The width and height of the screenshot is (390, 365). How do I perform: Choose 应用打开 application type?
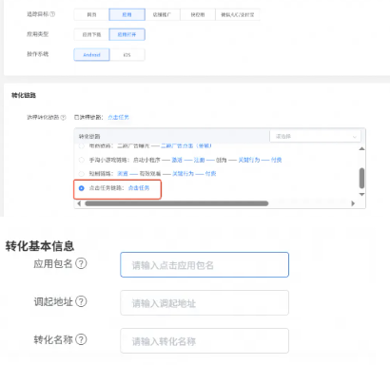click(127, 34)
